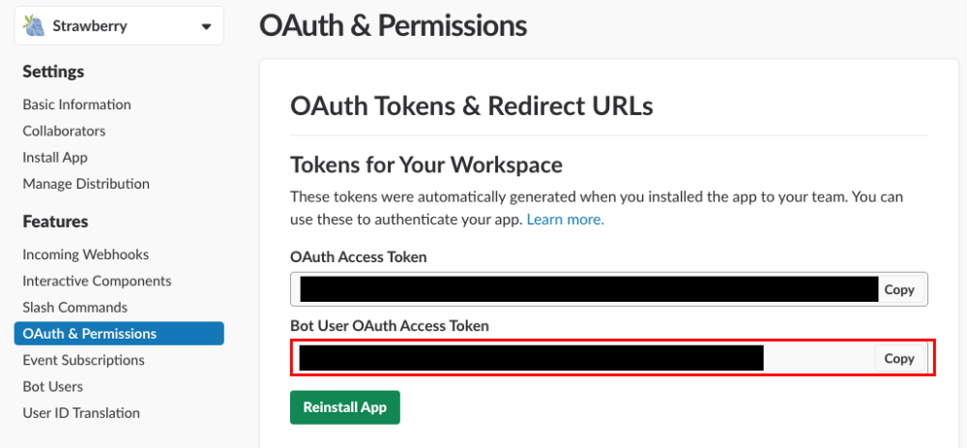Follow the Learn more link
967x448 pixels.
tap(565, 220)
